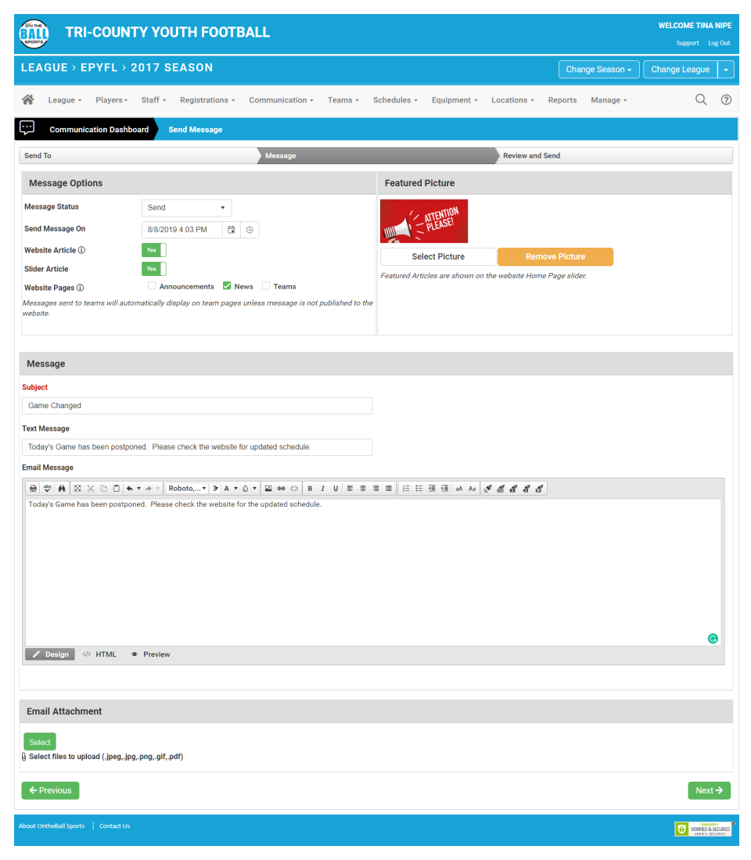The height and width of the screenshot is (860, 751).
Task: Open the background color picker
Action: pos(250,488)
